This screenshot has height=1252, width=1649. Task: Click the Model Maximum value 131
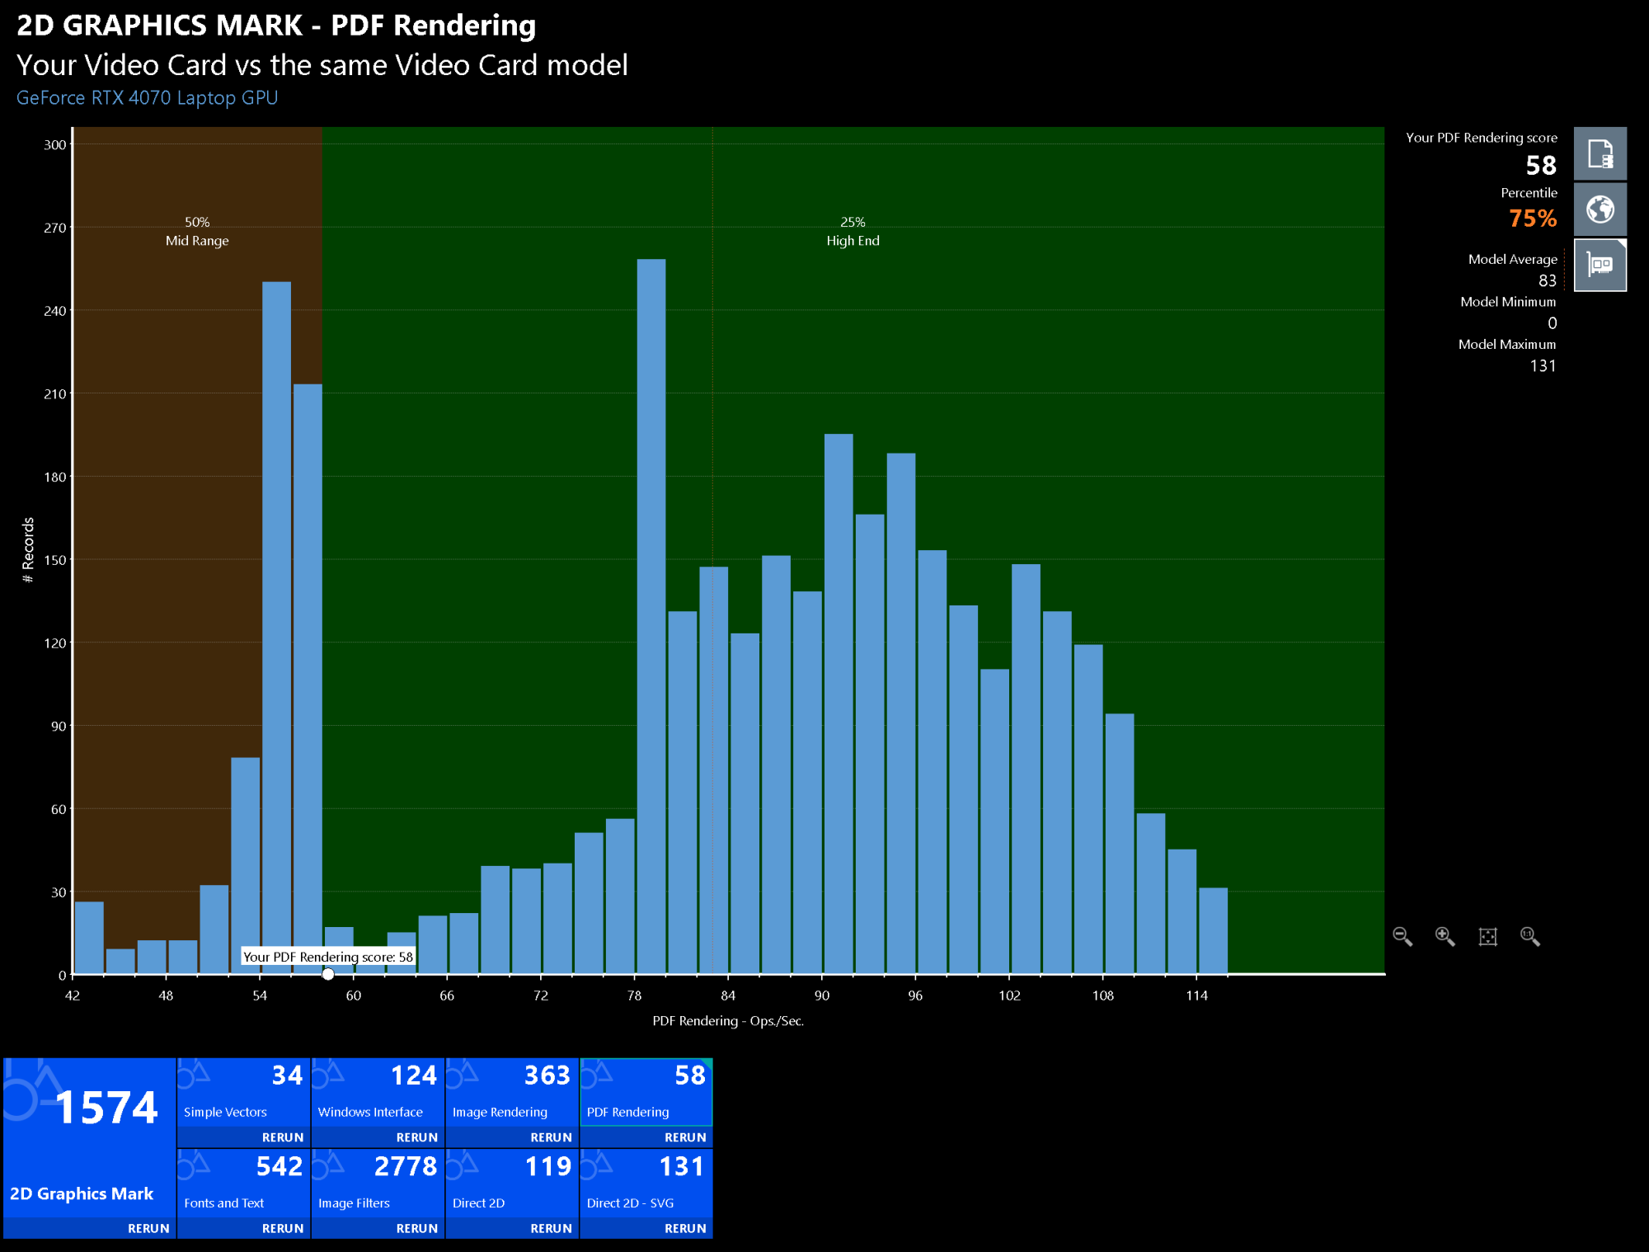coord(1543,365)
